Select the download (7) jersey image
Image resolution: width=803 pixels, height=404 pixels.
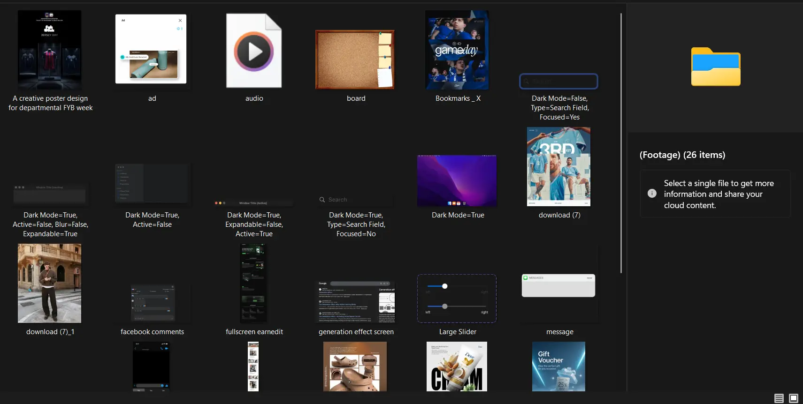pos(558,167)
